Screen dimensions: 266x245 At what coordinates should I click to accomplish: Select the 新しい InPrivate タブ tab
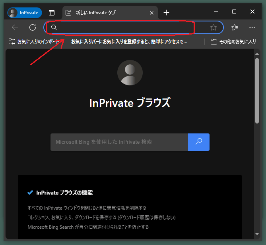(110, 13)
